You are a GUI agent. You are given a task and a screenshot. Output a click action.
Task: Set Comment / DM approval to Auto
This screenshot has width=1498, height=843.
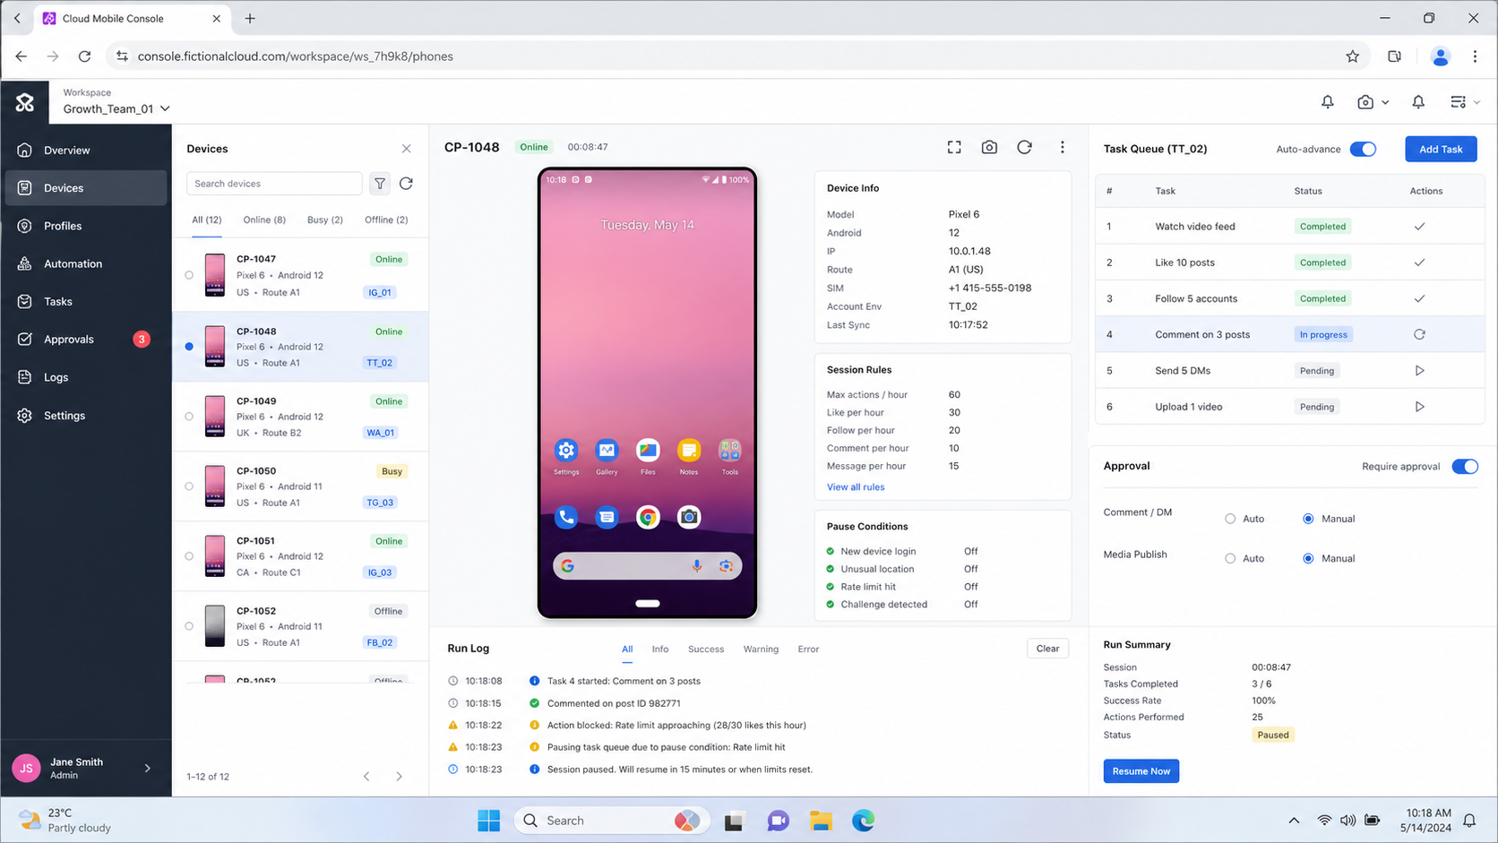(1230, 519)
